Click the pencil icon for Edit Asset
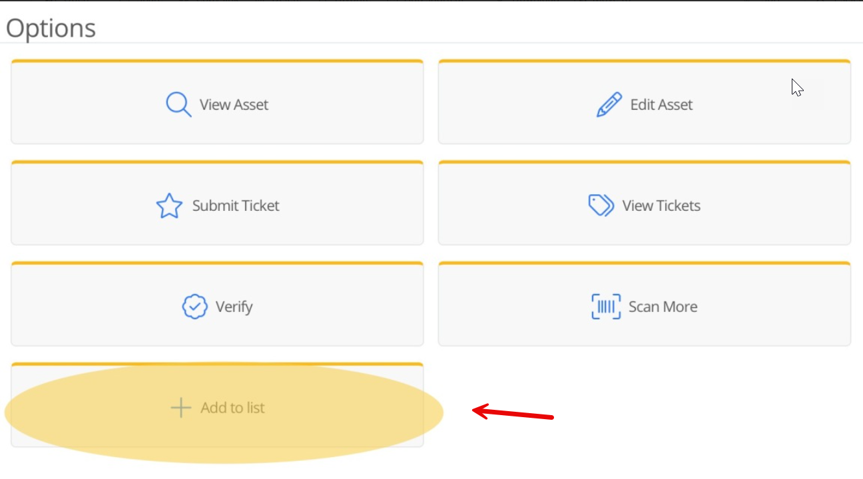The width and height of the screenshot is (863, 479). click(609, 104)
